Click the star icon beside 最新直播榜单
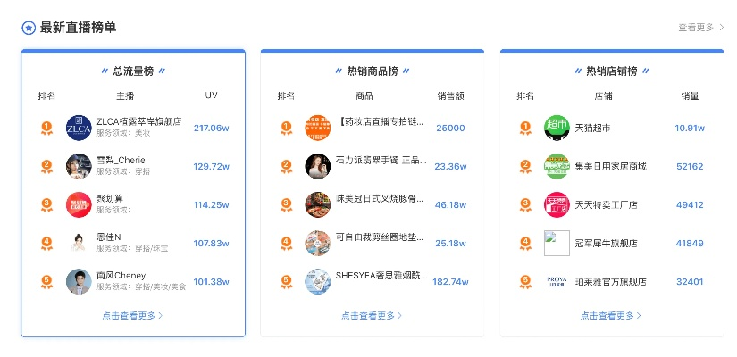 click(x=29, y=28)
